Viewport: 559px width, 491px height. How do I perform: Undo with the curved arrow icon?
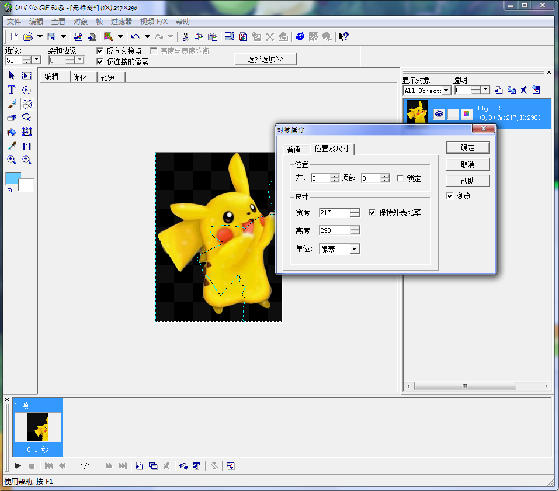(135, 36)
